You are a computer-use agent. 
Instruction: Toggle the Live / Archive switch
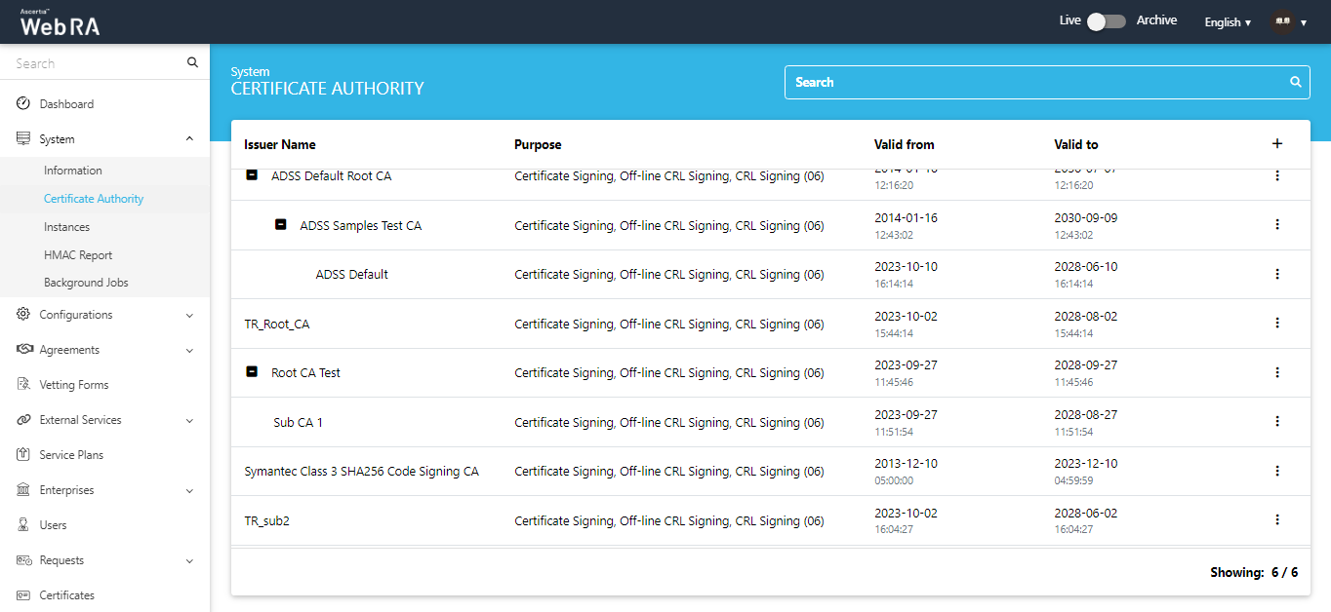(1107, 21)
